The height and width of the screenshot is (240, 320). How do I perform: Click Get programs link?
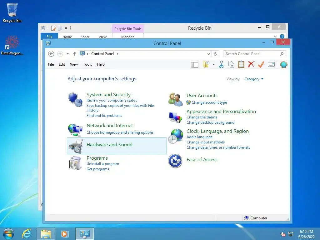(98, 169)
